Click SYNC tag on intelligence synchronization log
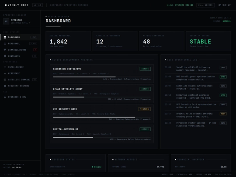Screen dimensions: 236x177 pyautogui.click(x=223, y=77)
